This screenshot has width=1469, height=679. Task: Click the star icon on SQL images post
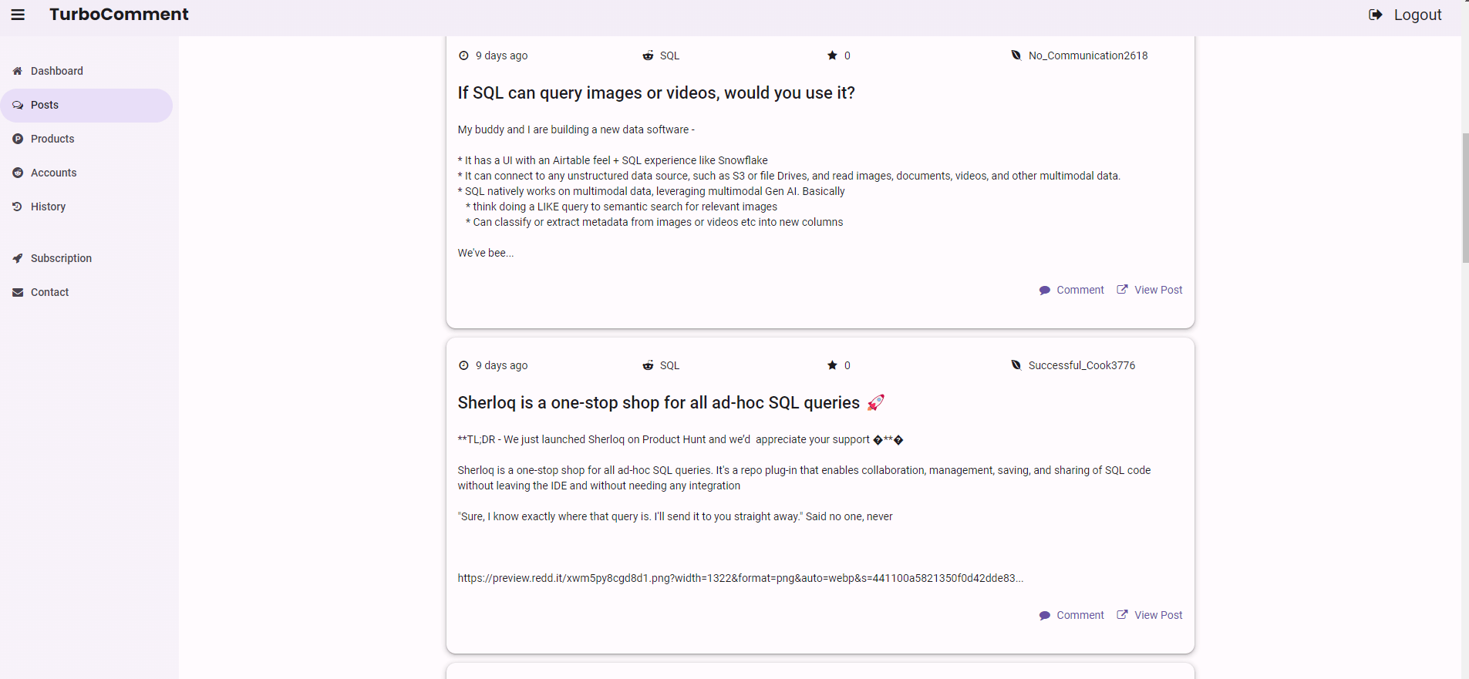click(x=832, y=55)
